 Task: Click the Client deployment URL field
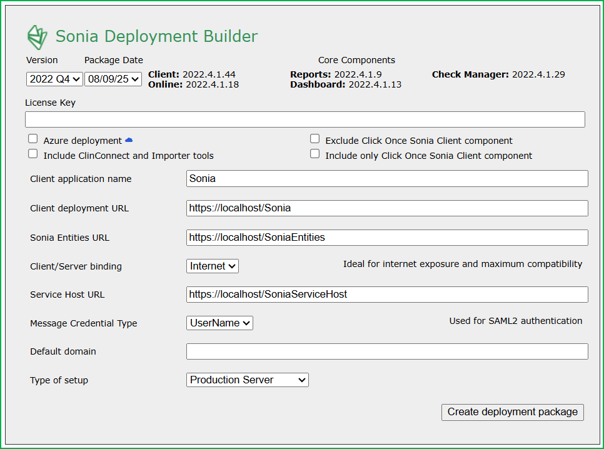(x=387, y=208)
